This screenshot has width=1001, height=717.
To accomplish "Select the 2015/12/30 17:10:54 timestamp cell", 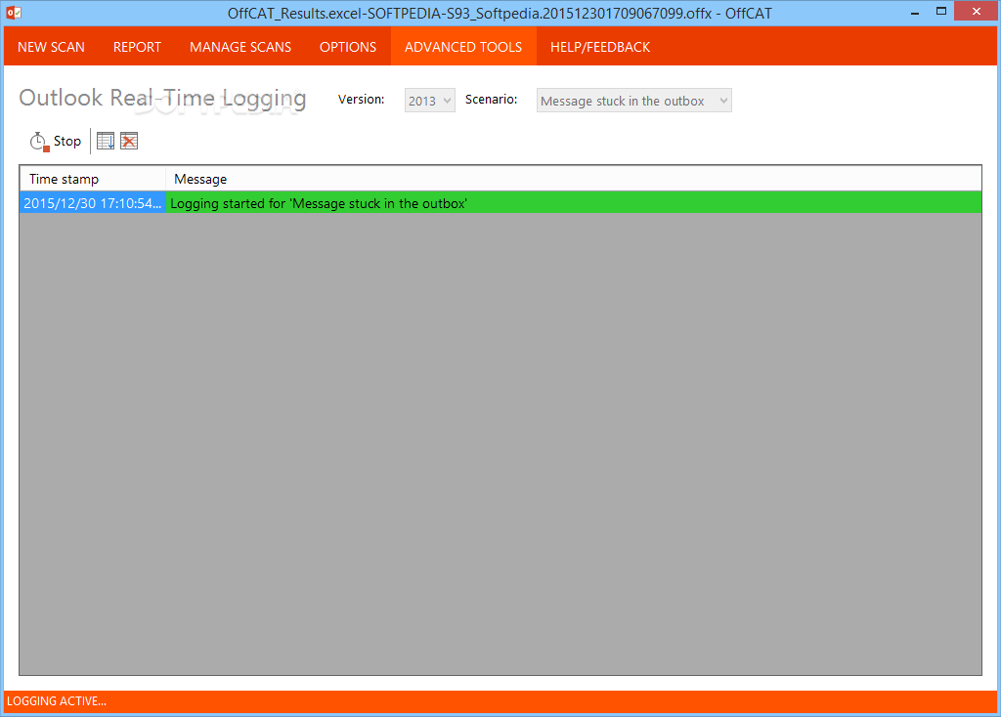I will (93, 203).
